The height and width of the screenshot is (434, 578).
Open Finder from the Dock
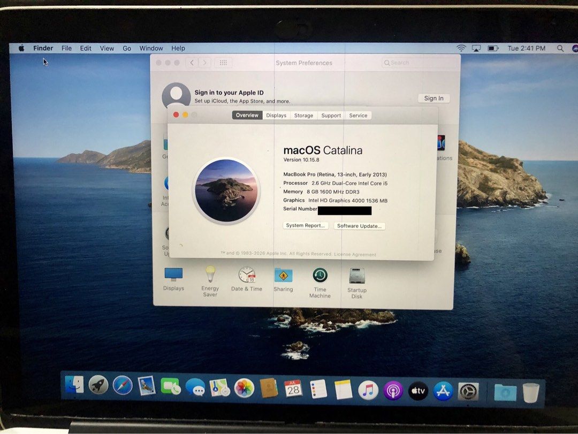(75, 385)
